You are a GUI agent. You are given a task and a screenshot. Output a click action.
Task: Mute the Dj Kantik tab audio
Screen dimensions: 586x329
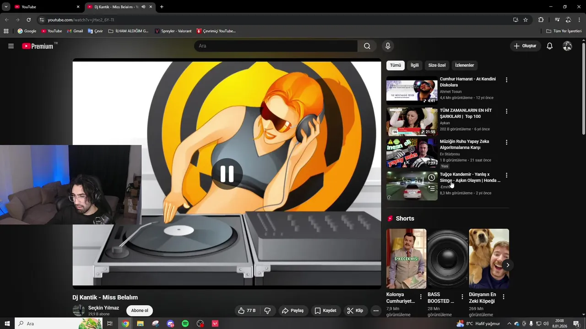143,7
